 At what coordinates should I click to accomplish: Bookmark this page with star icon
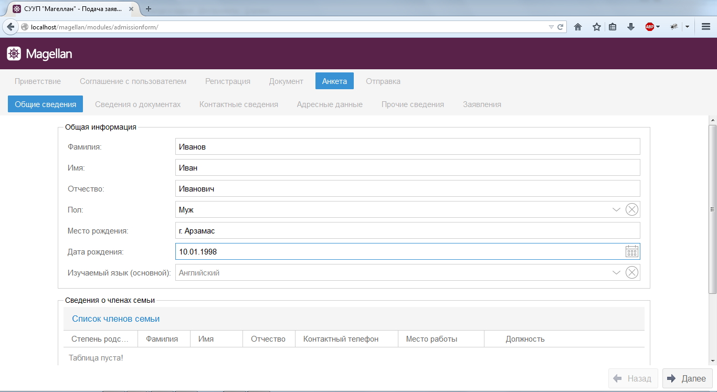tap(597, 27)
